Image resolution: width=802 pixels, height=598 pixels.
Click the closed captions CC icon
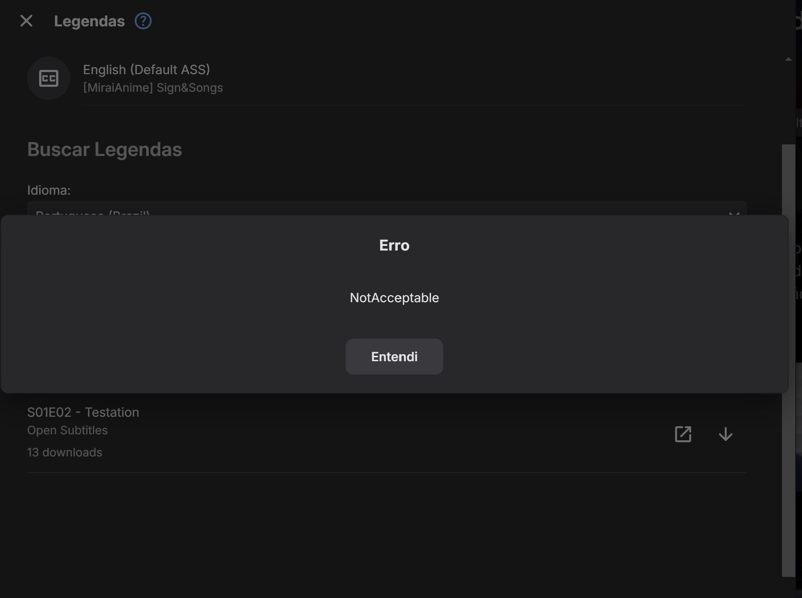[49, 78]
